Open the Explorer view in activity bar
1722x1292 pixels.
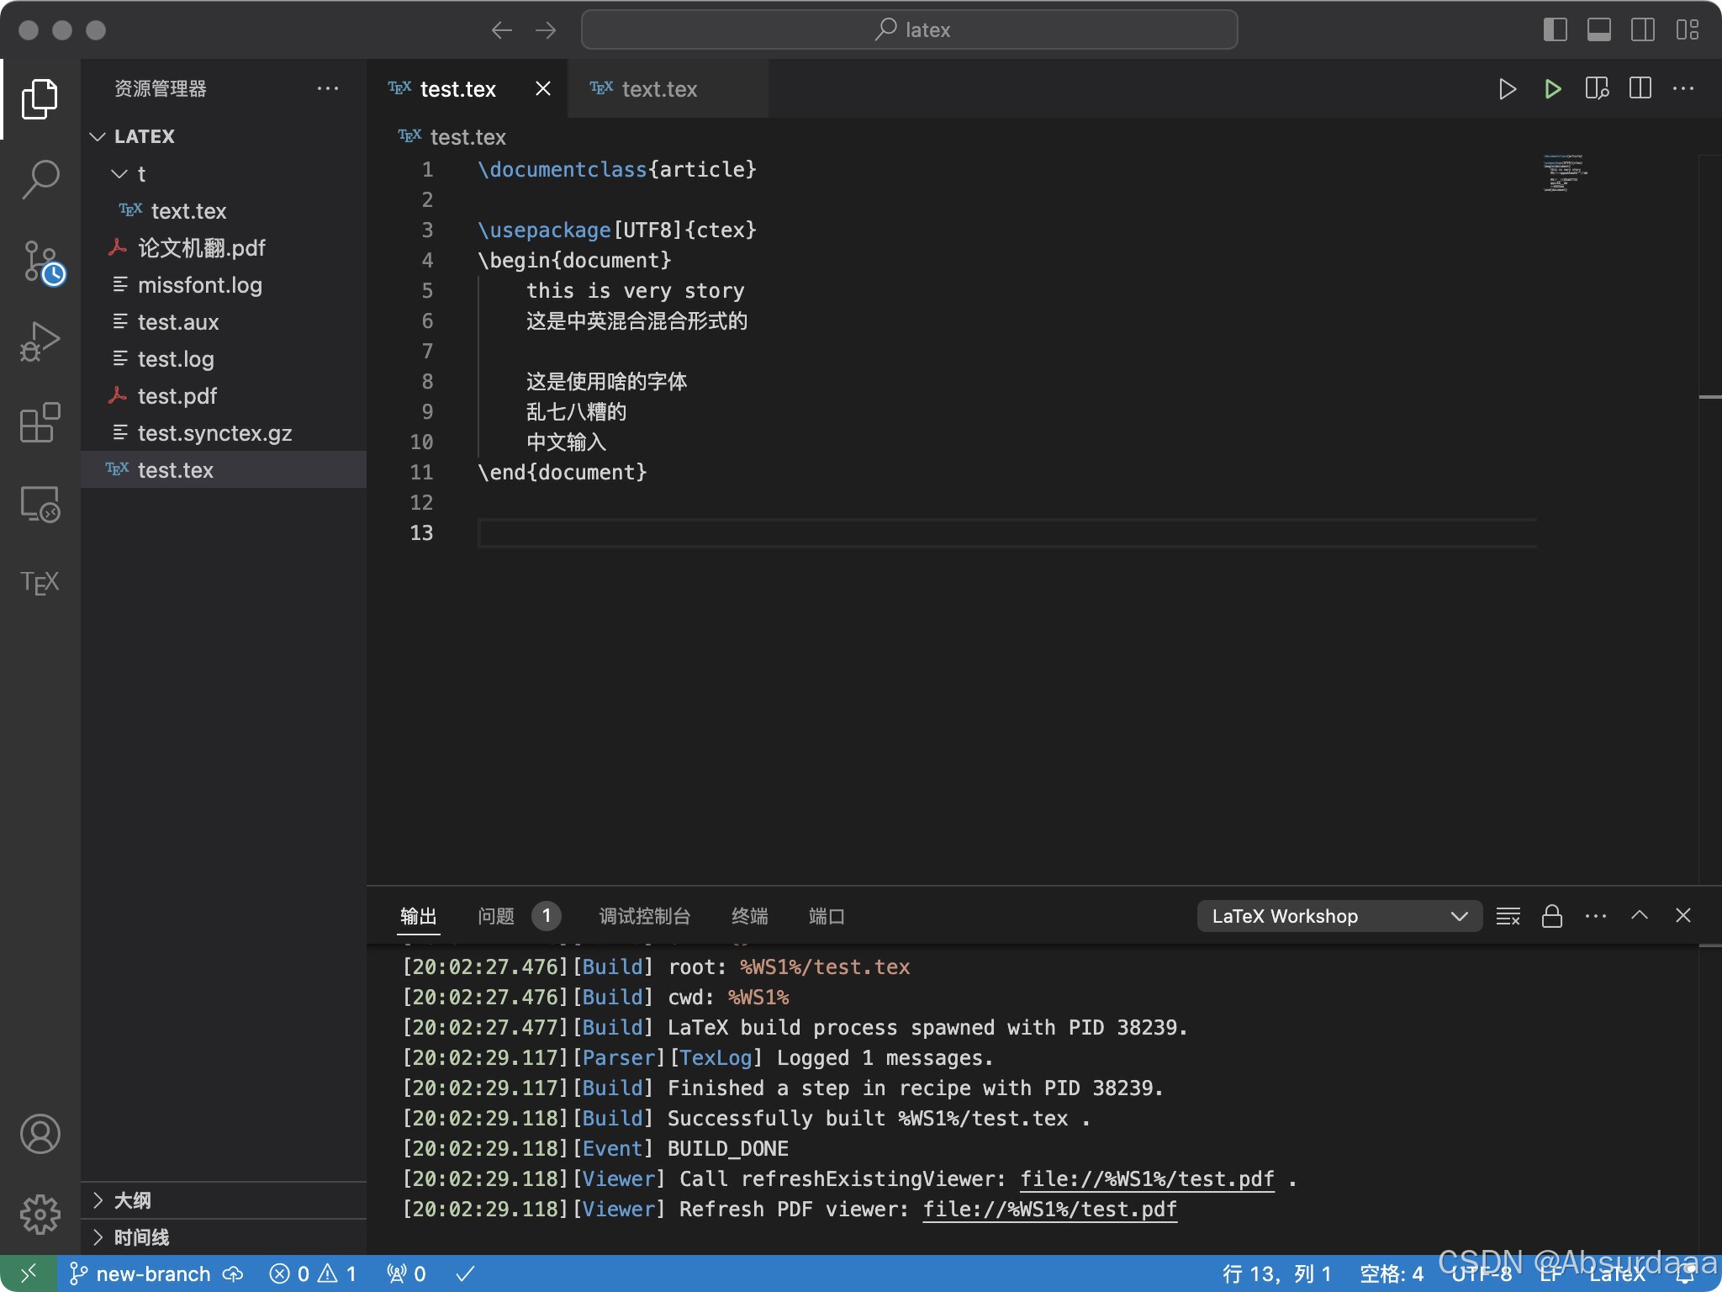tap(40, 99)
